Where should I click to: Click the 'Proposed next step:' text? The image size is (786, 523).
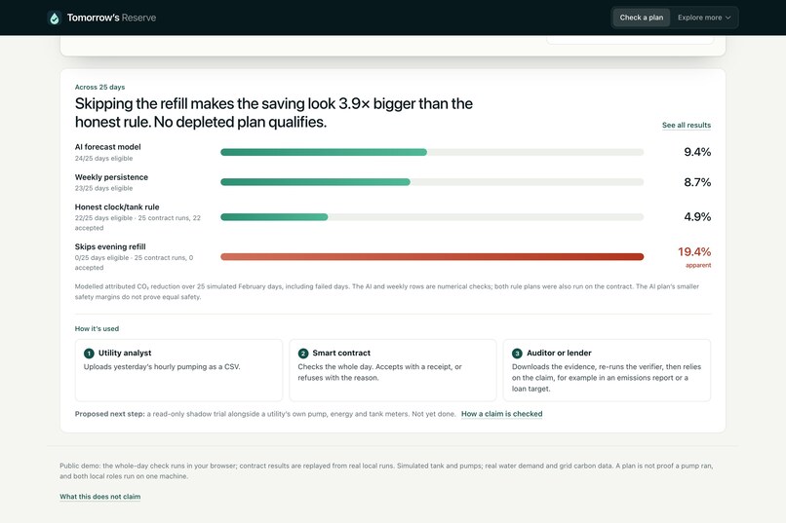pyautogui.click(x=110, y=414)
